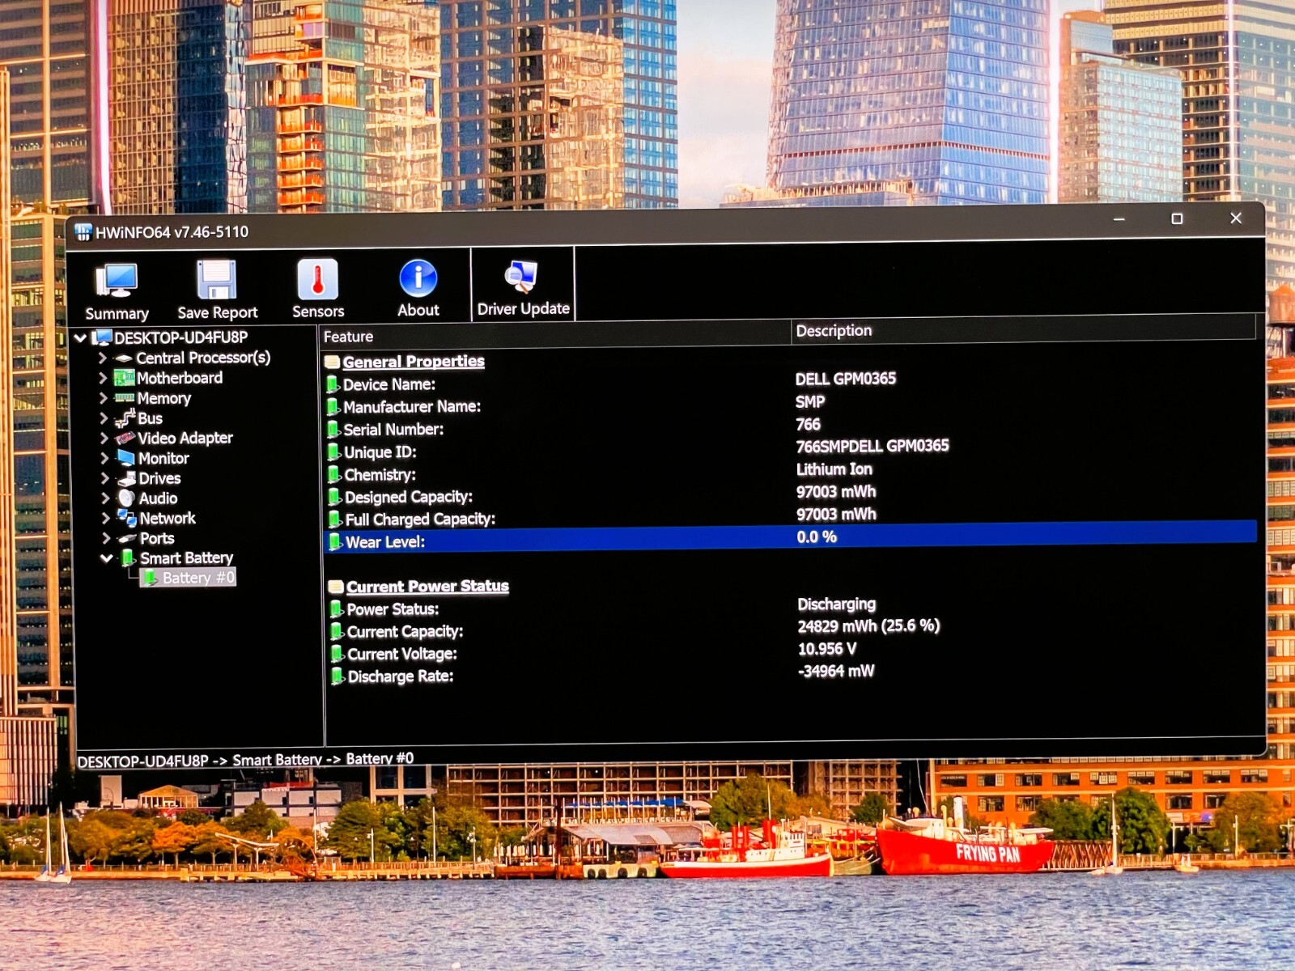The height and width of the screenshot is (971, 1295).
Task: Expand the Central Processor(s) node
Action: pos(103,358)
